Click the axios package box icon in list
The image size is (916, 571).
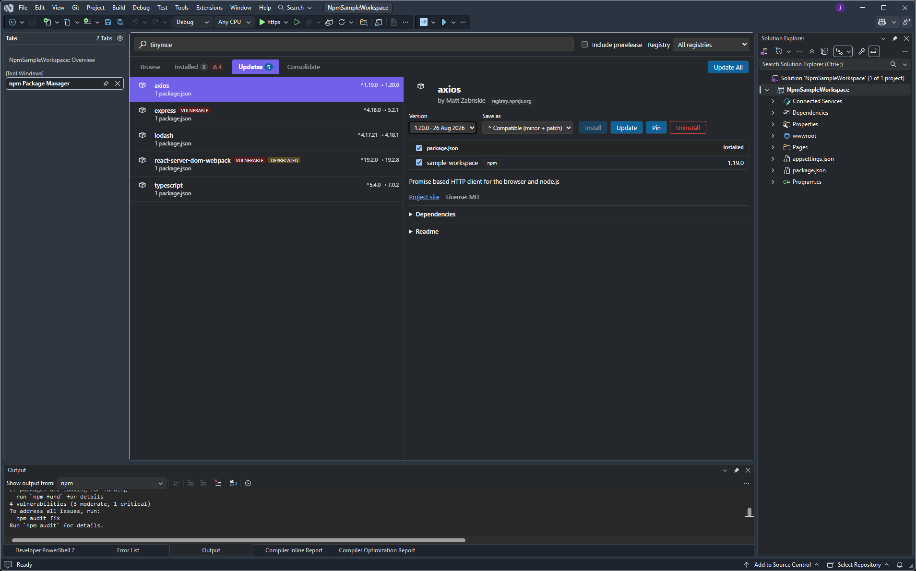[143, 85]
